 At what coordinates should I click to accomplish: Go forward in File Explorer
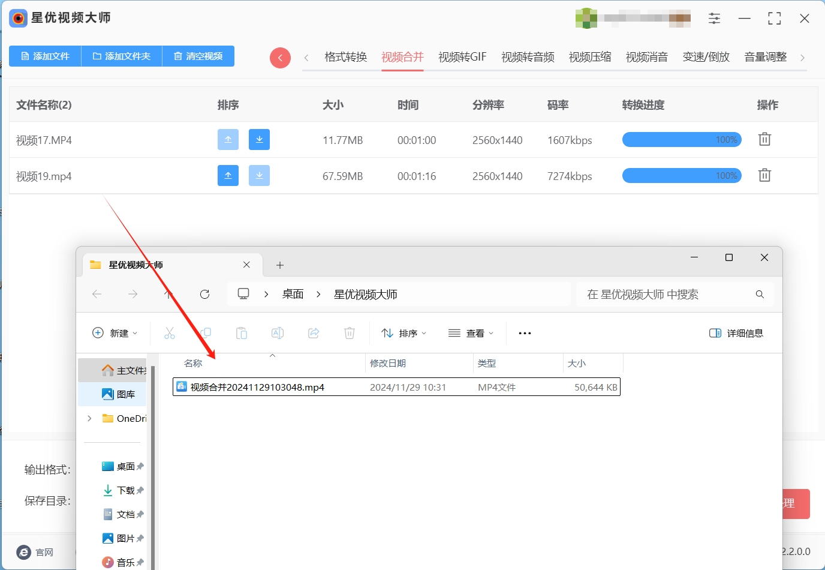coord(133,294)
